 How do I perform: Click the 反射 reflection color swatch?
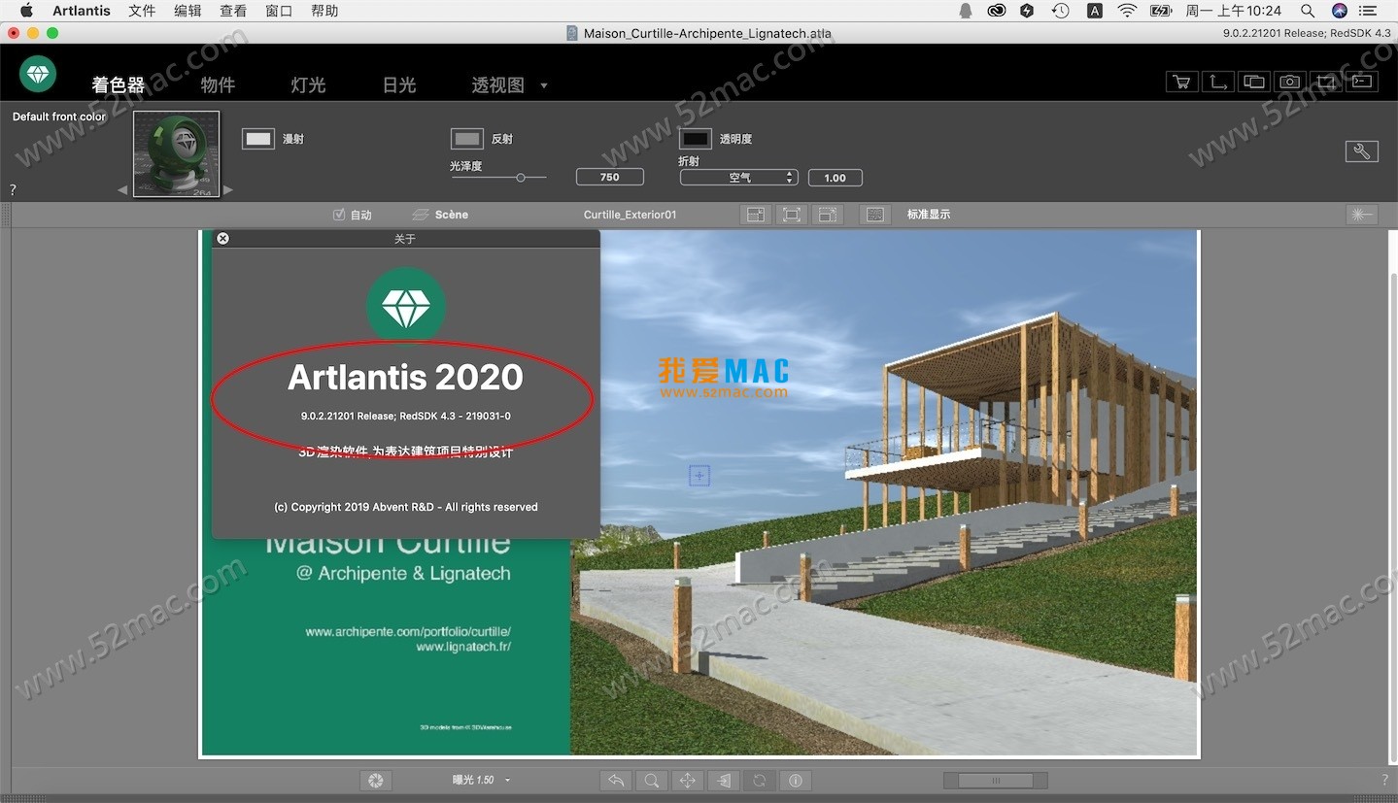pos(467,139)
